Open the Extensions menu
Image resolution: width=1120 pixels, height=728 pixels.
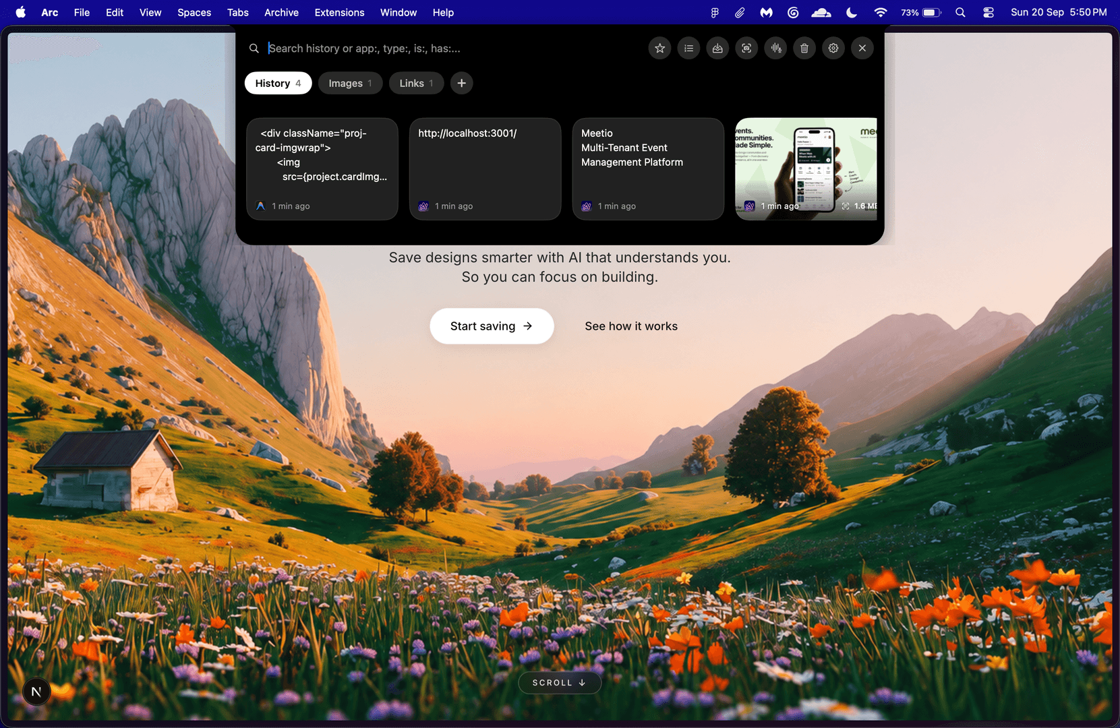tap(339, 12)
